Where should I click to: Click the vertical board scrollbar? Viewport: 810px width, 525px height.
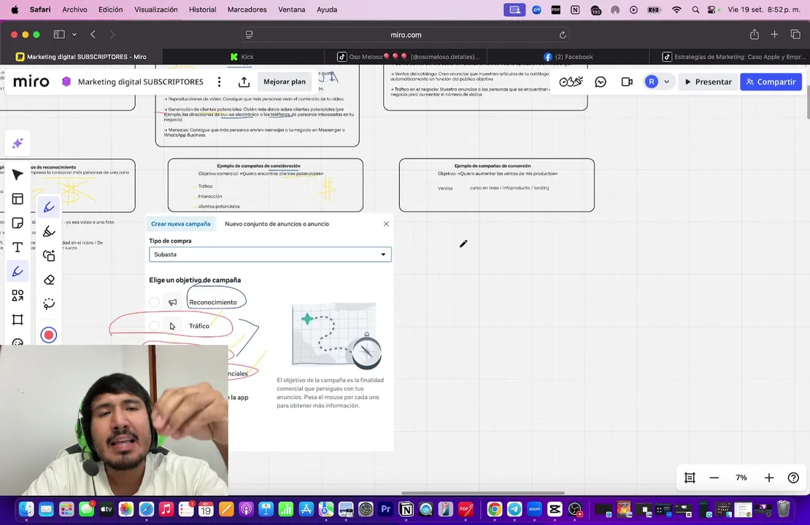[x=807, y=101]
